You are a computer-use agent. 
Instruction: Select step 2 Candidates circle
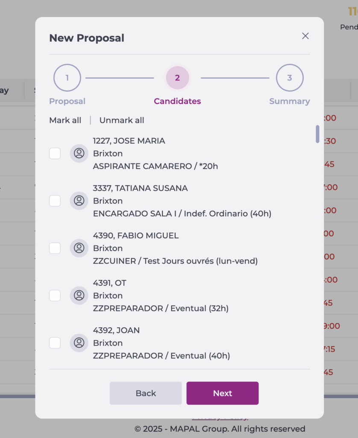177,78
